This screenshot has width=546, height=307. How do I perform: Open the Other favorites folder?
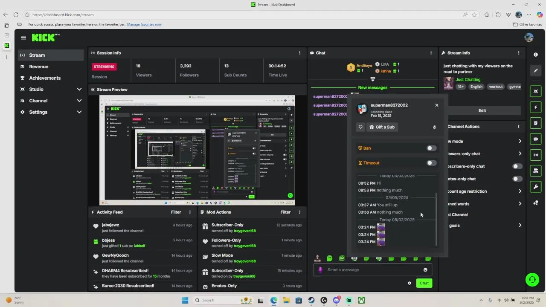pos(527,24)
